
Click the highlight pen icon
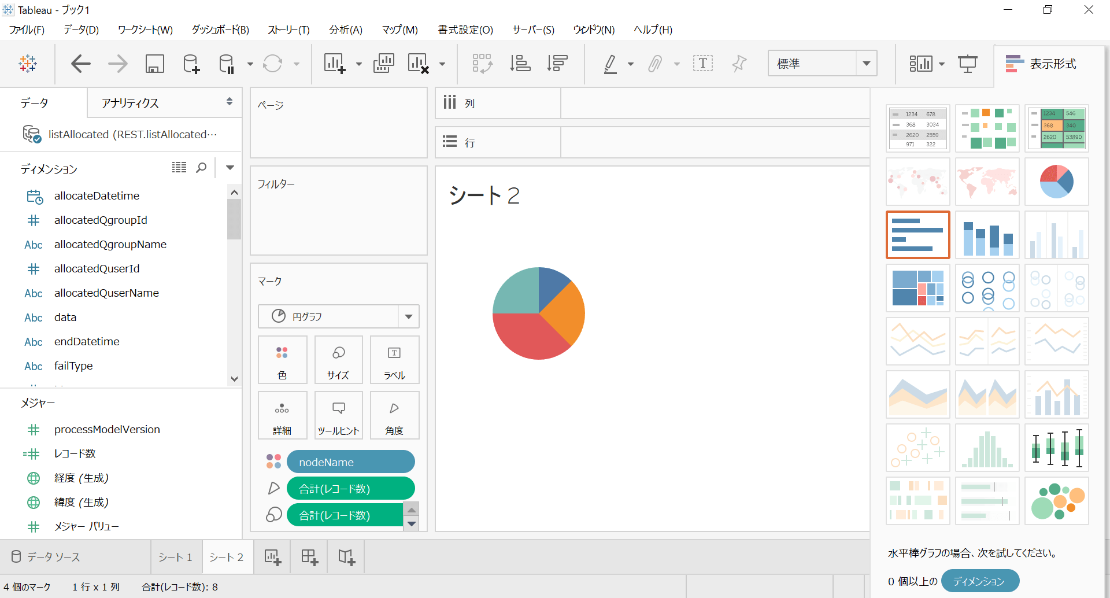[610, 64]
